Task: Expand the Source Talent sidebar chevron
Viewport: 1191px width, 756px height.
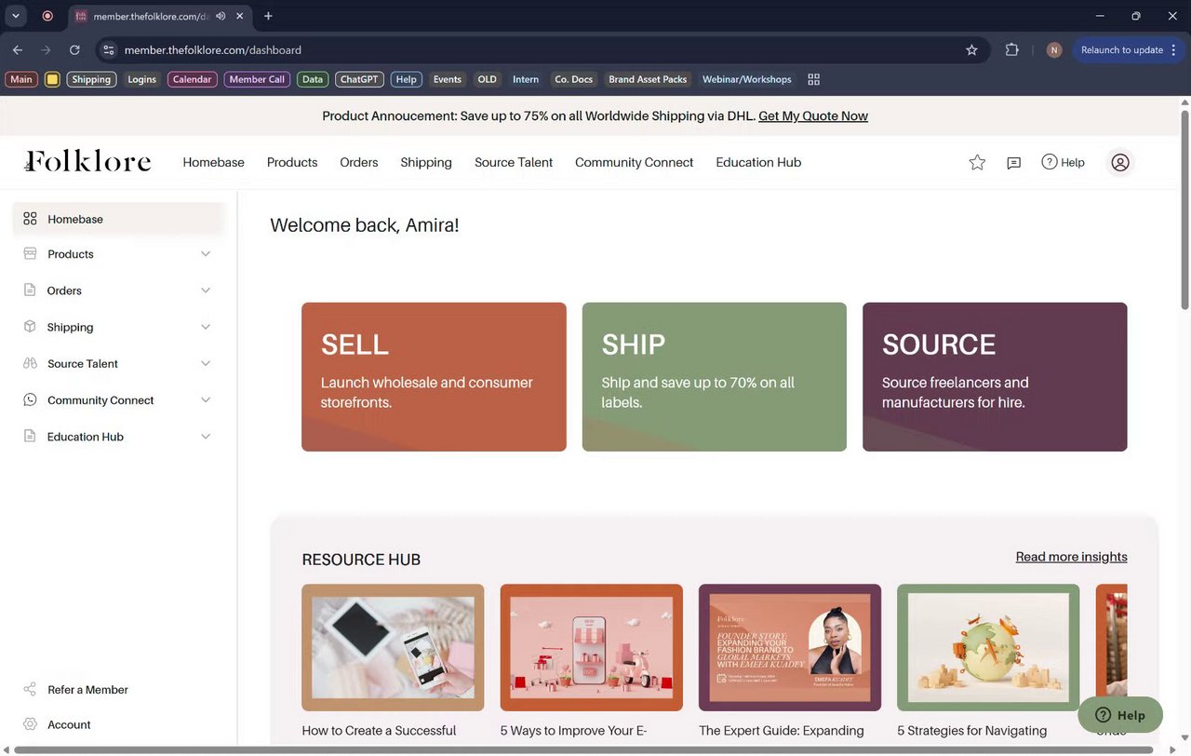Action: click(x=206, y=363)
